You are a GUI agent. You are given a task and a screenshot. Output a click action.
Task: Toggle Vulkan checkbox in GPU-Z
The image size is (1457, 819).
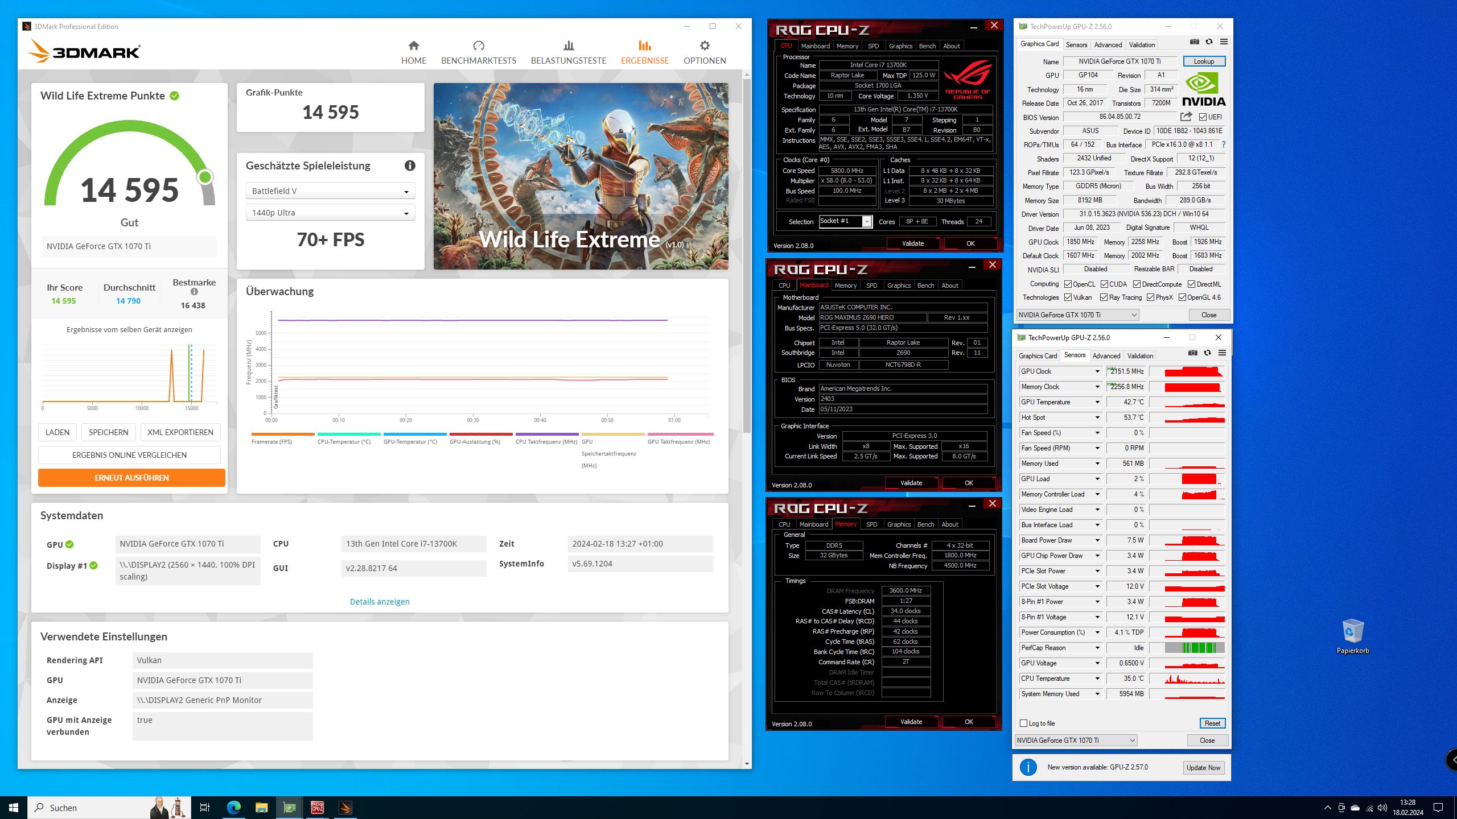click(x=1068, y=297)
